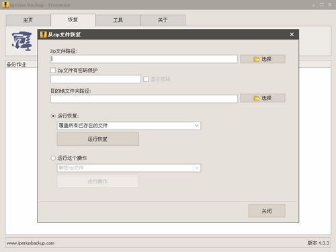
Task: Close the 从zip文件恢复 dialog with X
Action: pos(292,34)
